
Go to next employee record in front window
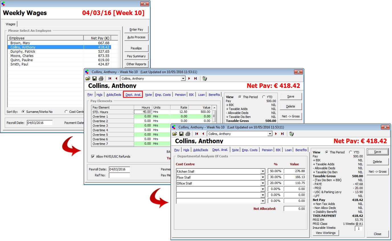pos(276,134)
